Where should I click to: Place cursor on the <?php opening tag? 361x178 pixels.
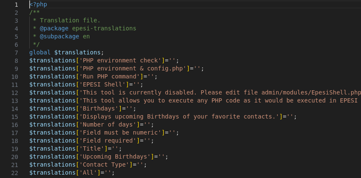point(38,5)
